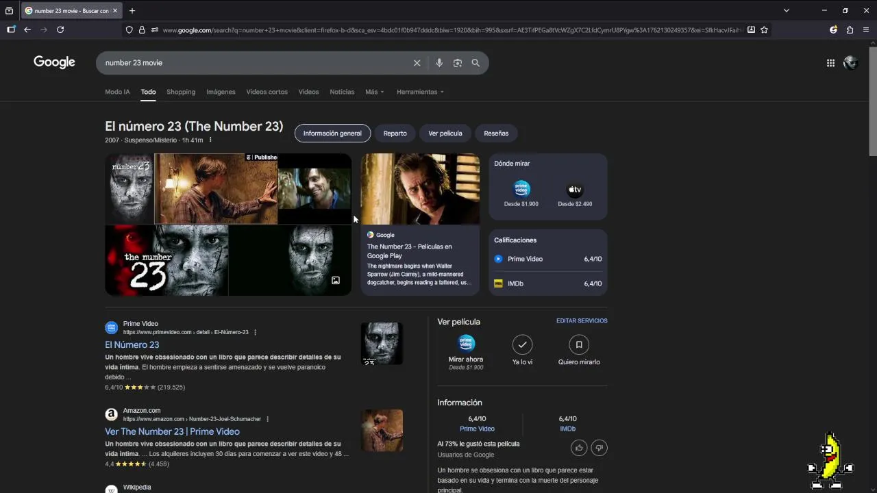Close the 'number 23 movie' tab
This screenshot has height=493, width=877.
click(x=115, y=10)
